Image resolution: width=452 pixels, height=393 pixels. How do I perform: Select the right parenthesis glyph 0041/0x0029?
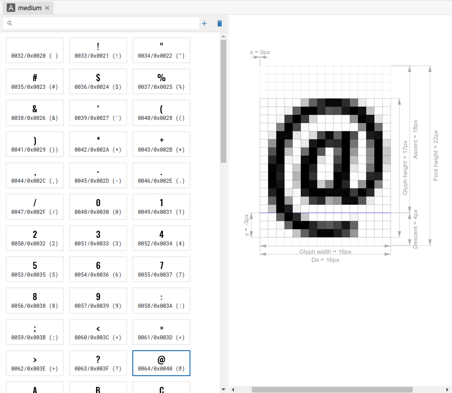click(x=35, y=144)
